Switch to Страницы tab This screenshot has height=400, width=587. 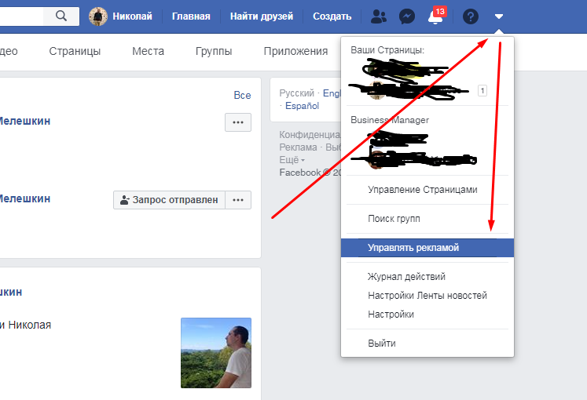pos(75,51)
